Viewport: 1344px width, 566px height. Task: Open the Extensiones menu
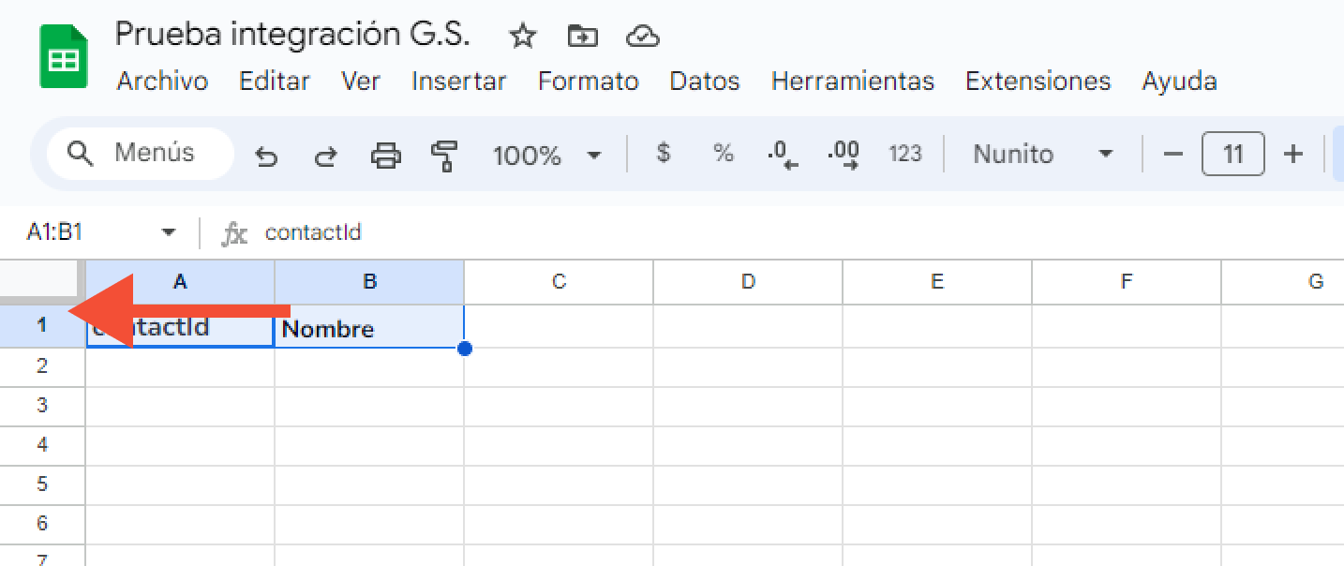[x=1038, y=82]
